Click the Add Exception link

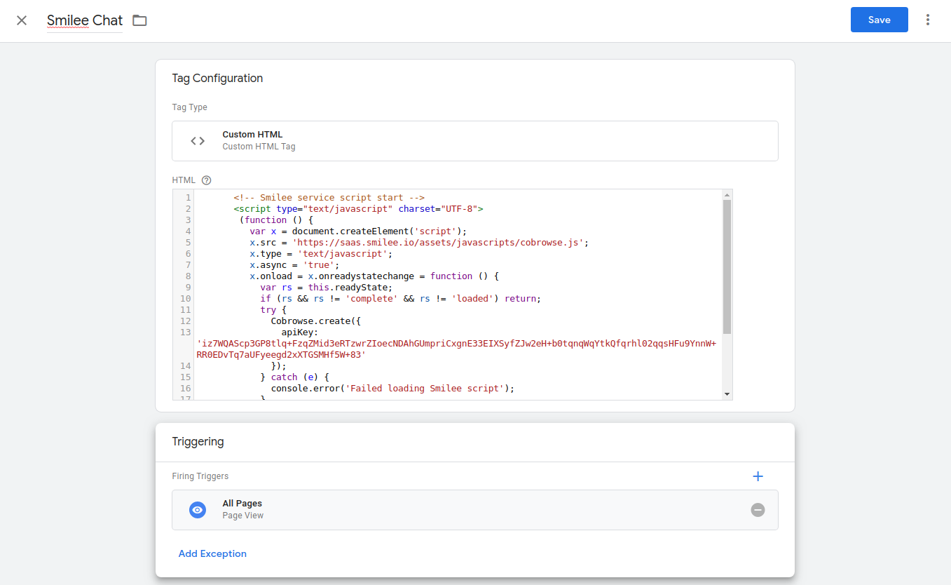coord(212,553)
